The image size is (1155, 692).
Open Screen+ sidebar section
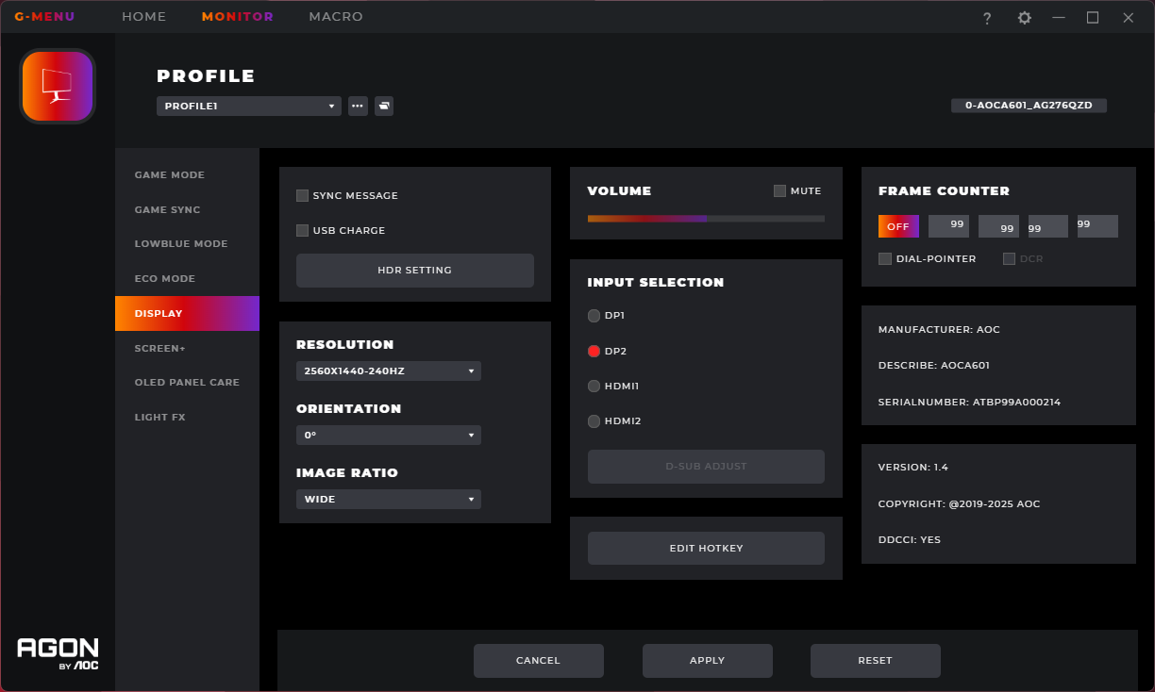point(187,349)
